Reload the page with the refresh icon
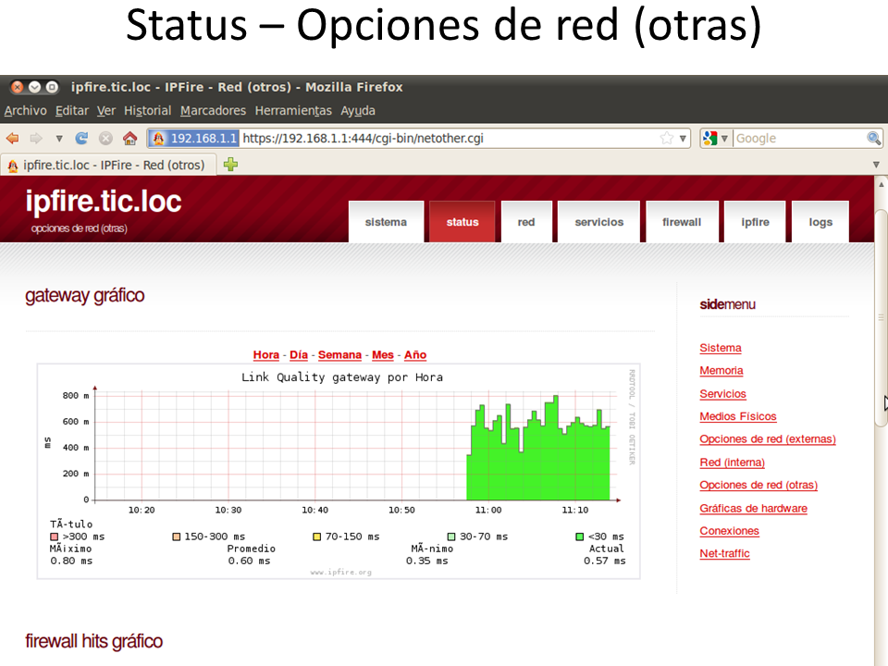This screenshot has height=666, width=888. [x=81, y=139]
